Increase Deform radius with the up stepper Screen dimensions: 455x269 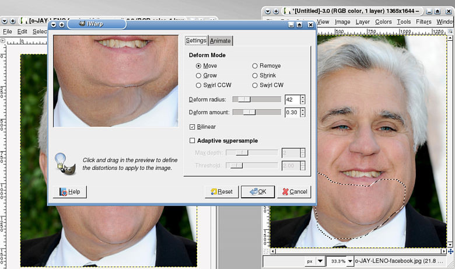point(303,97)
